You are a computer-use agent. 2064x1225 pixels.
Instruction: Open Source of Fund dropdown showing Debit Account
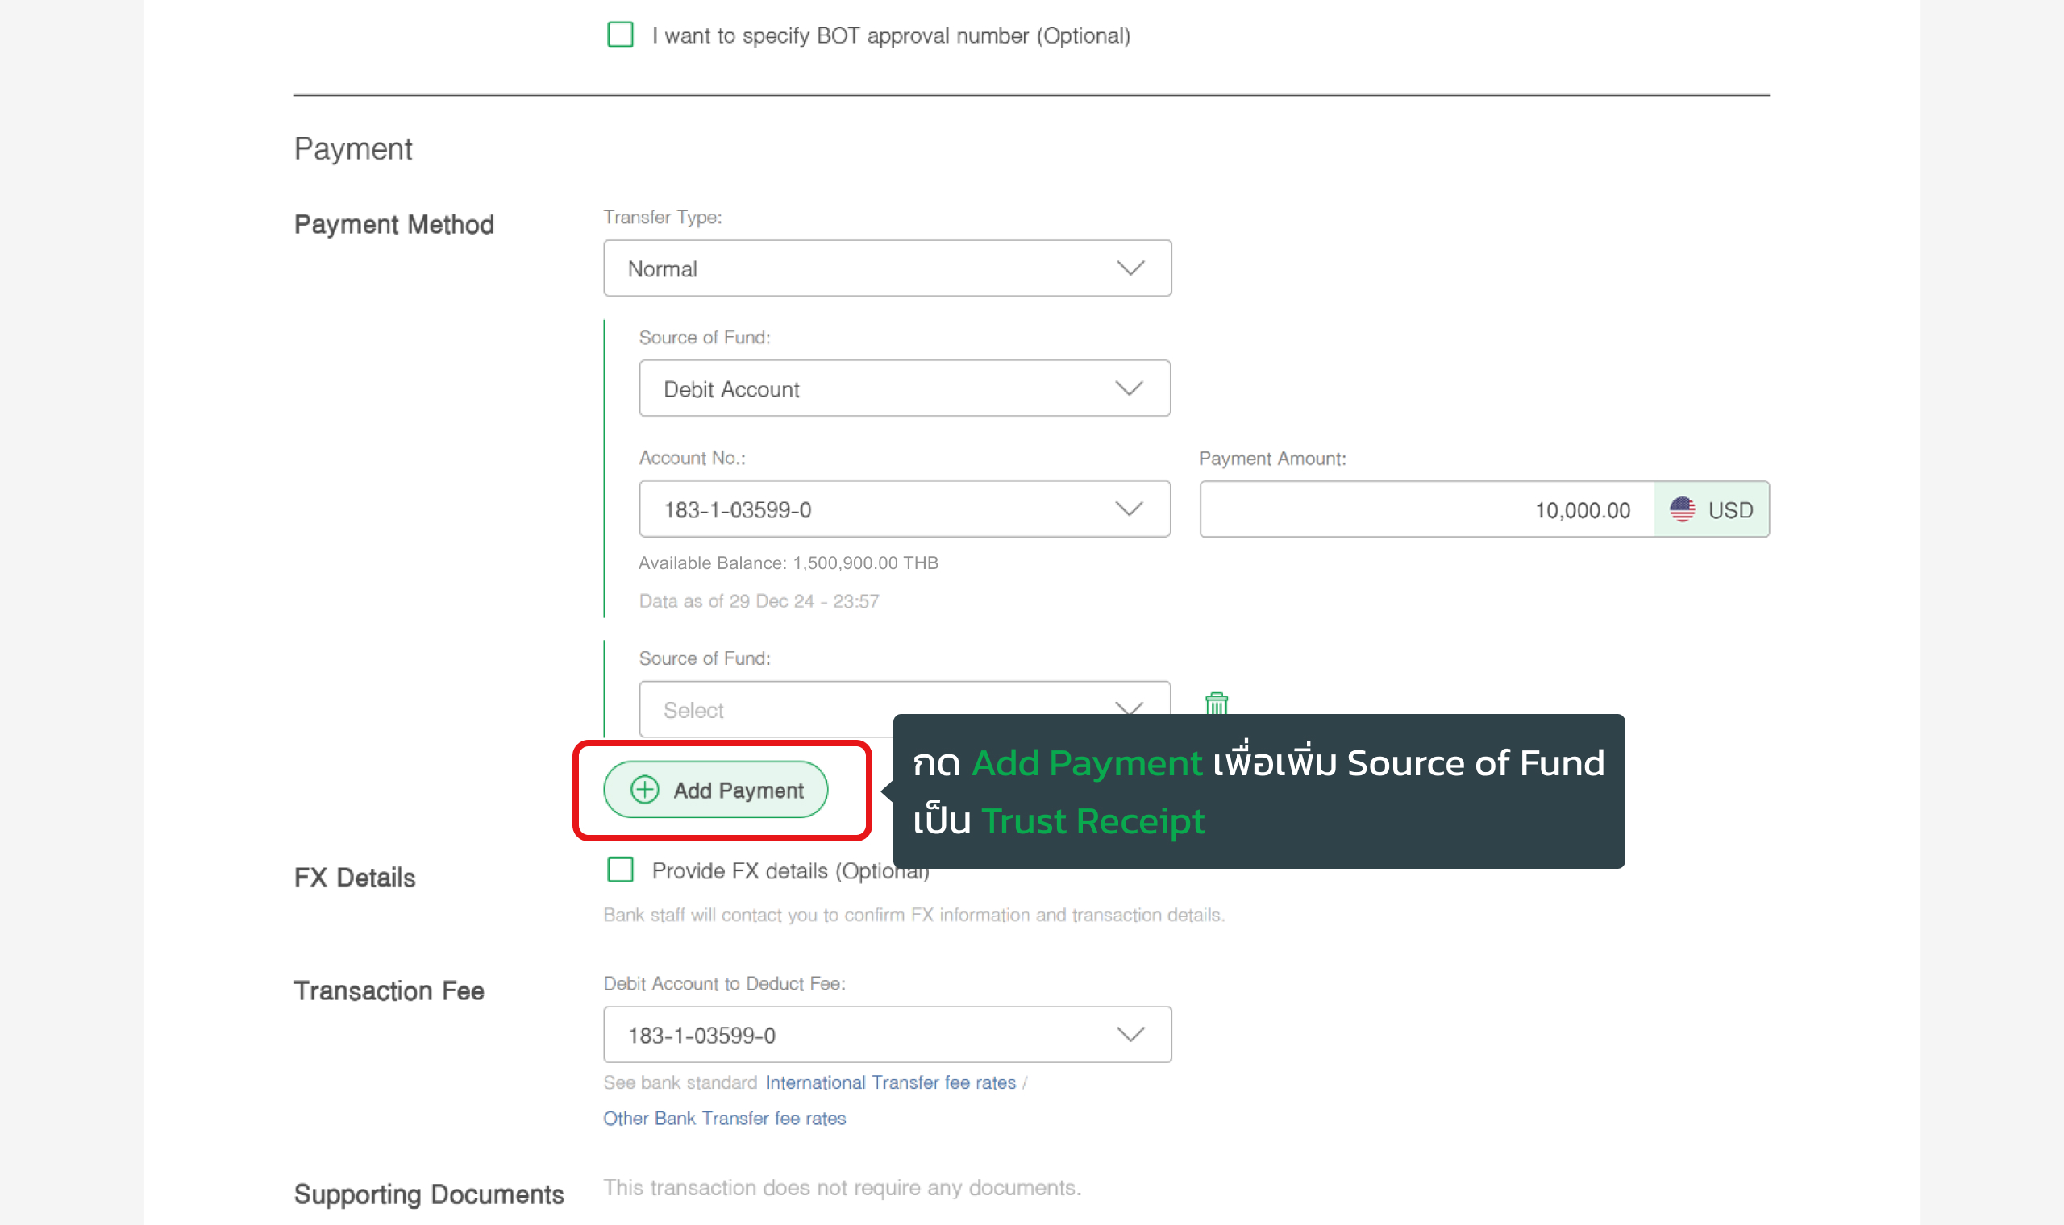pos(905,388)
